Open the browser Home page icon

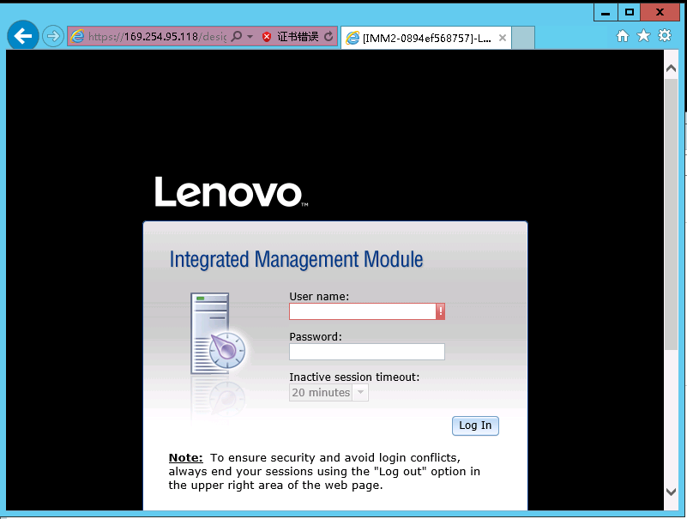[x=622, y=36]
